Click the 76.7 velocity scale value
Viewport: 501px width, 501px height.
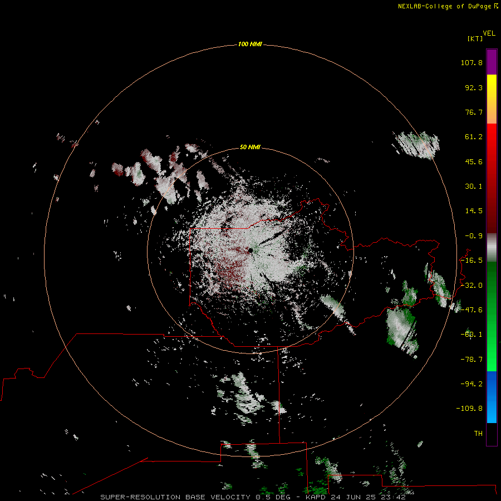[x=474, y=112]
